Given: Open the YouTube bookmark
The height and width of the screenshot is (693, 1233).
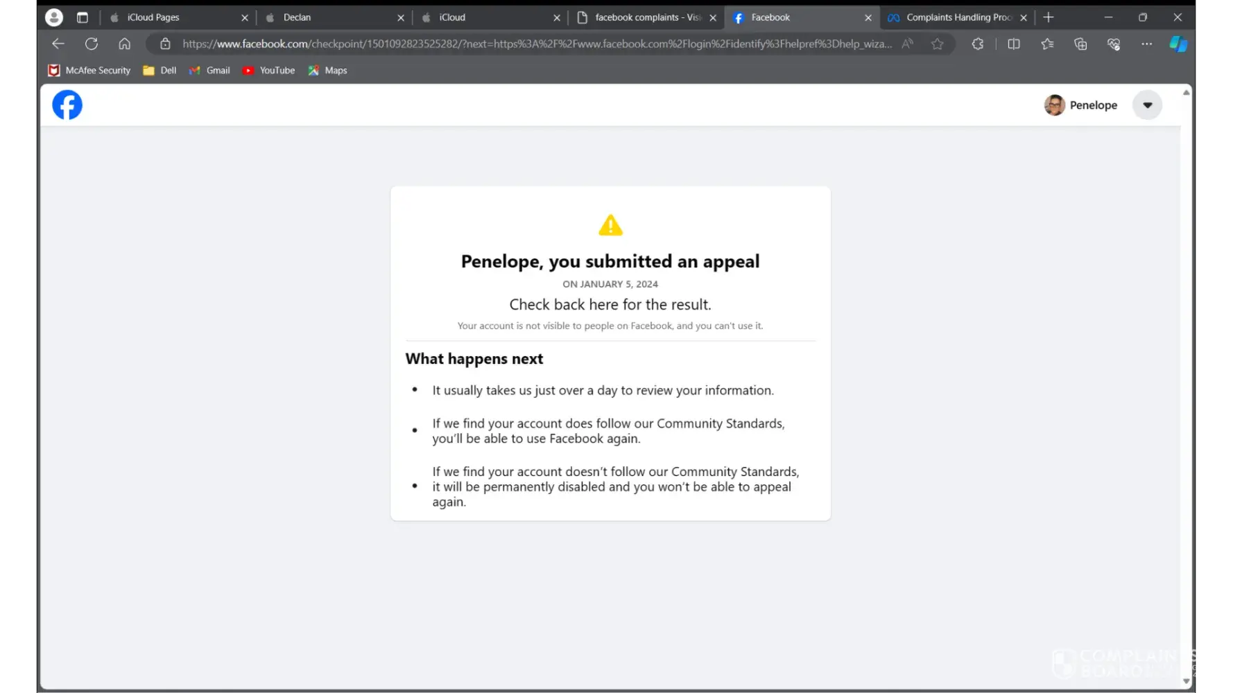Looking at the screenshot, I should coord(269,70).
